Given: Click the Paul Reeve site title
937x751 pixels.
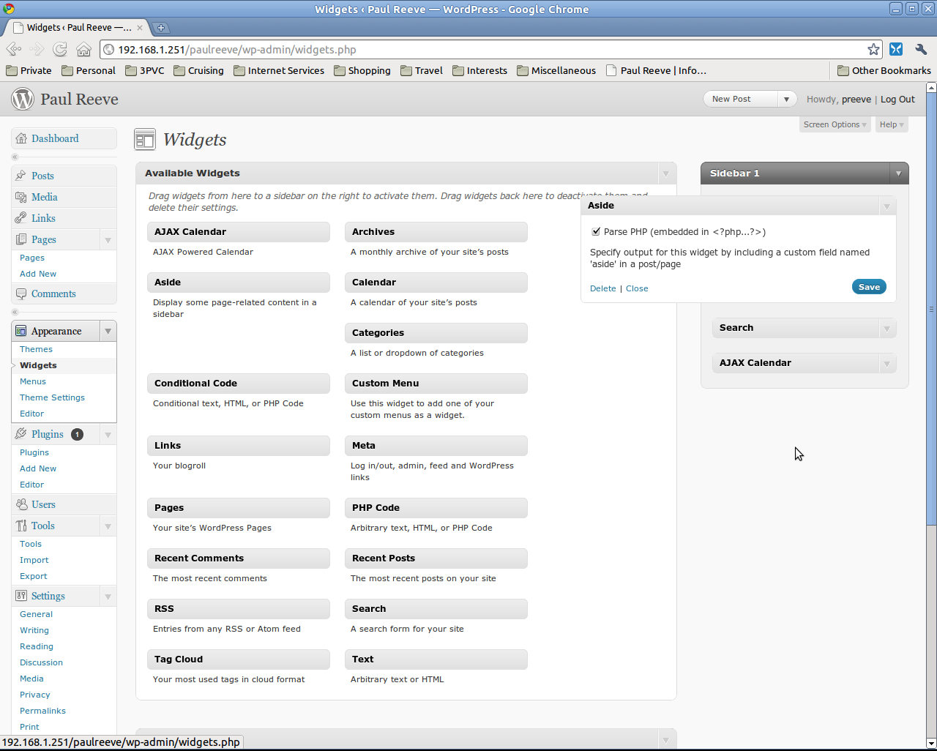Looking at the screenshot, I should tap(79, 100).
